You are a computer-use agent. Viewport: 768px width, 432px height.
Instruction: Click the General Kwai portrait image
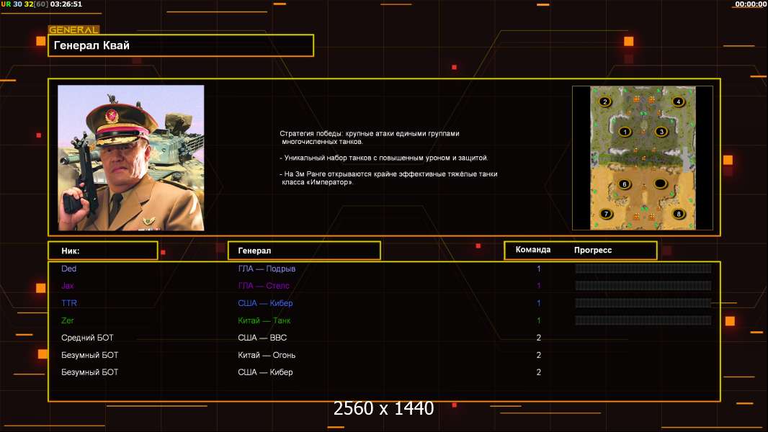(131, 158)
